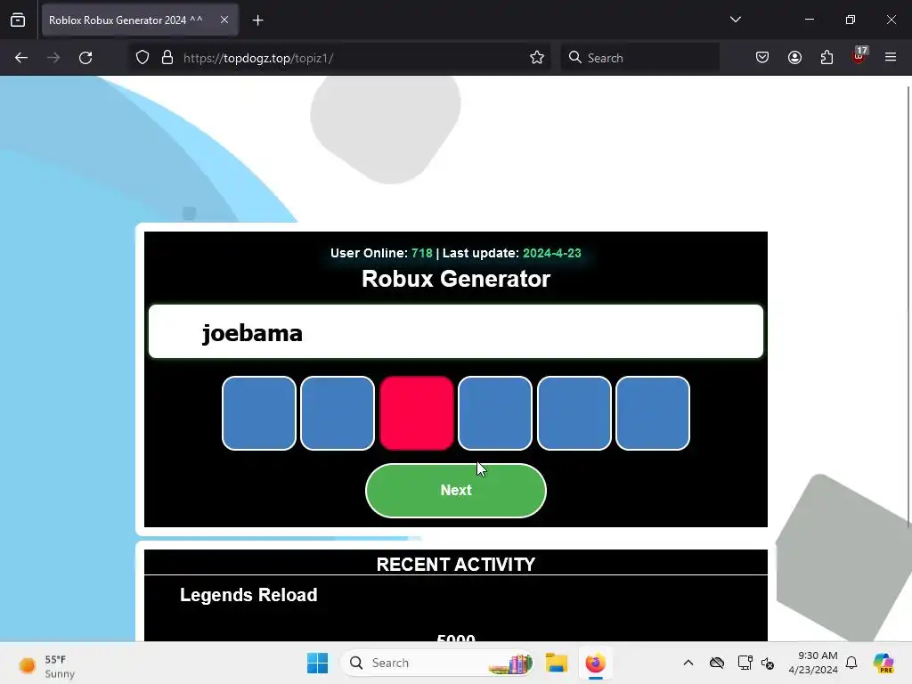The image size is (912, 684).
Task: Click the user online count 718
Action: click(421, 254)
